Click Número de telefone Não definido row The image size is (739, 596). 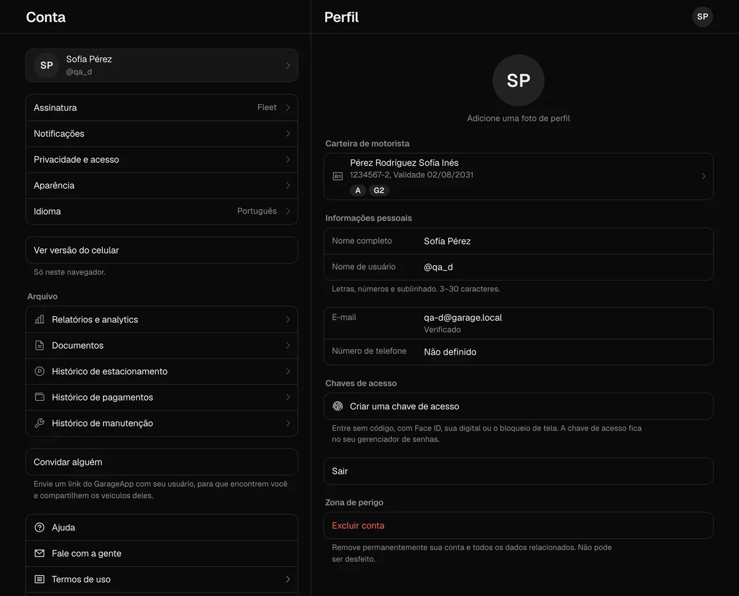(x=519, y=352)
